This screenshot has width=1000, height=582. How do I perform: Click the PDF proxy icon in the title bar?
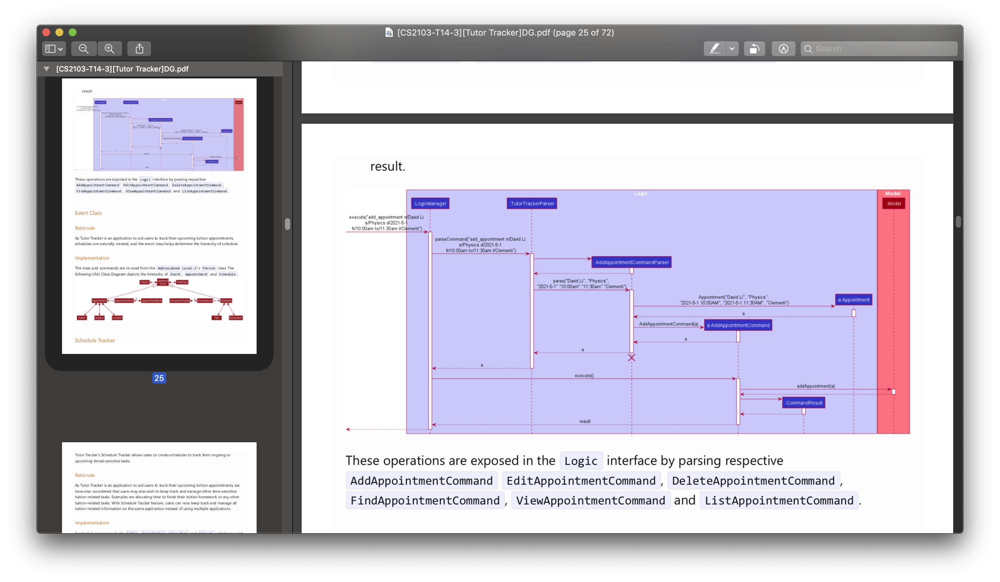coord(389,33)
